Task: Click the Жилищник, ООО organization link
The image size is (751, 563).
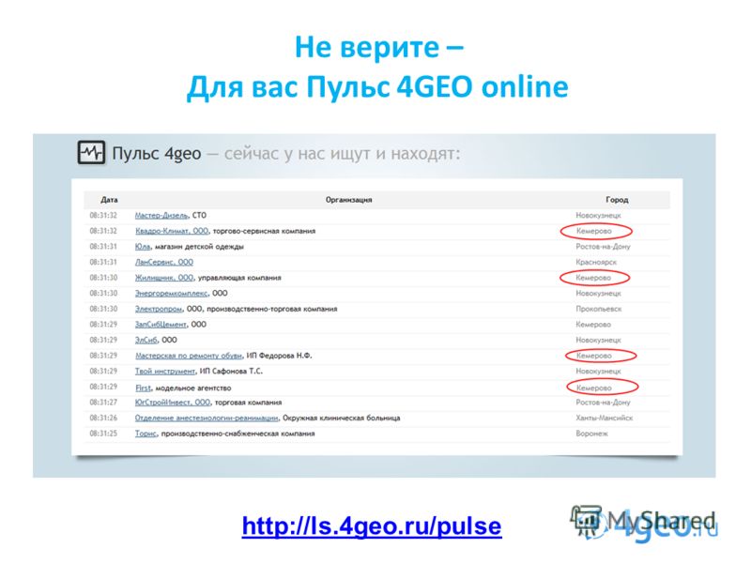Action: click(164, 278)
